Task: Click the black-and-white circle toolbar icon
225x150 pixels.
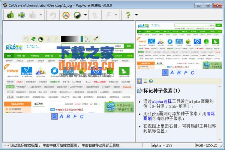Action: click(77, 15)
